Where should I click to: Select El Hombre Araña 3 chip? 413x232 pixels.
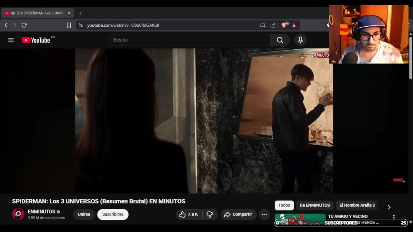click(357, 205)
